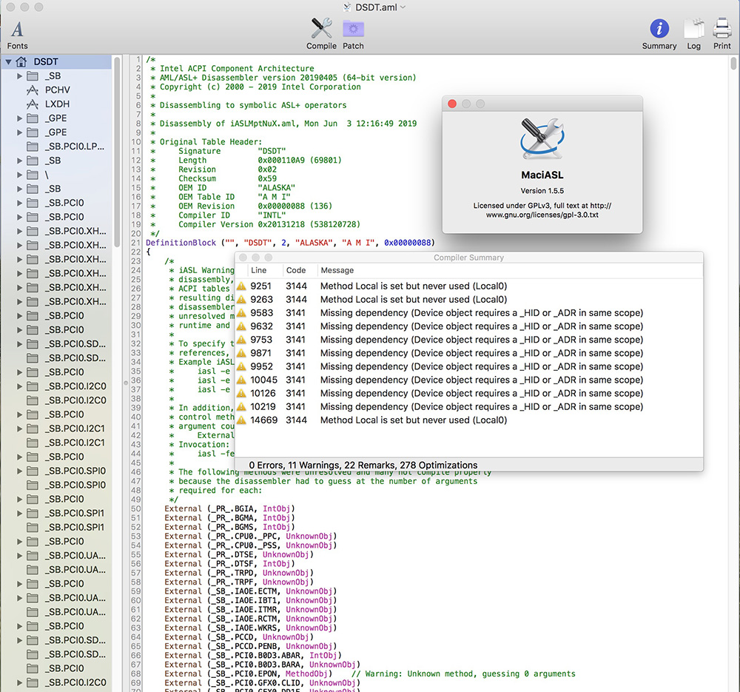Image resolution: width=740 pixels, height=692 pixels.
Task: Click the warning icon for line 9632
Action: [x=242, y=326]
